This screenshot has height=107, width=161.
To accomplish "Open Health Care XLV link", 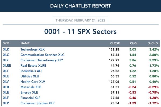I will point(33,82).
